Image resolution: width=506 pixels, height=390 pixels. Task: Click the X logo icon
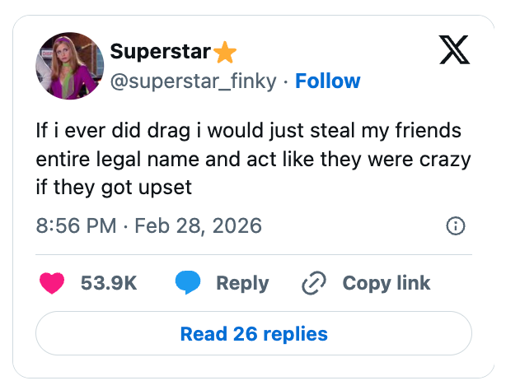[x=452, y=51]
